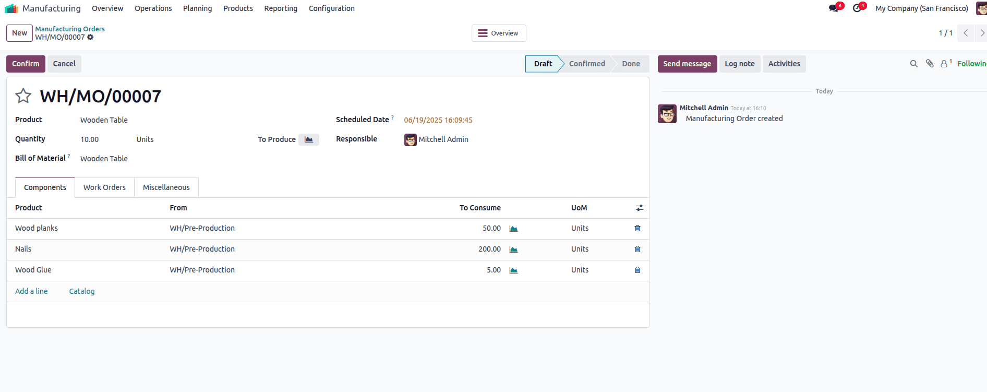The width and height of the screenshot is (987, 392).
Task: Click the Scheduled Date help question mark
Action: pyautogui.click(x=392, y=117)
